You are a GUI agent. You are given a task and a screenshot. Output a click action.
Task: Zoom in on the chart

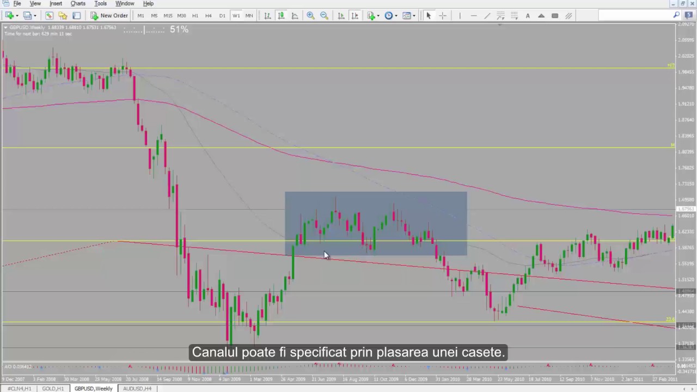pyautogui.click(x=311, y=16)
